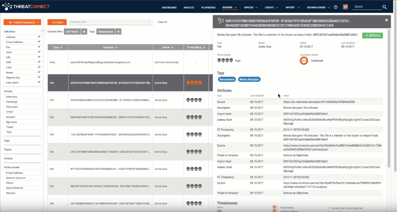Select Network Account under Victim Assets
The height and width of the screenshot is (212, 397).
pyautogui.click(x=16, y=178)
